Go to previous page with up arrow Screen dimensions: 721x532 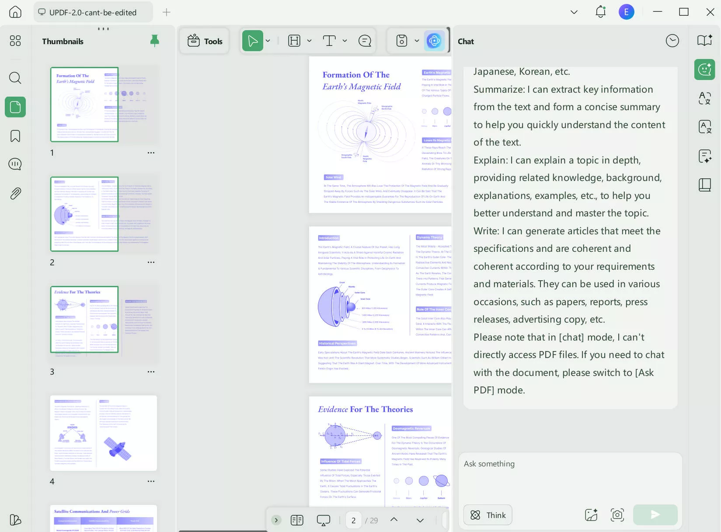[x=394, y=520]
